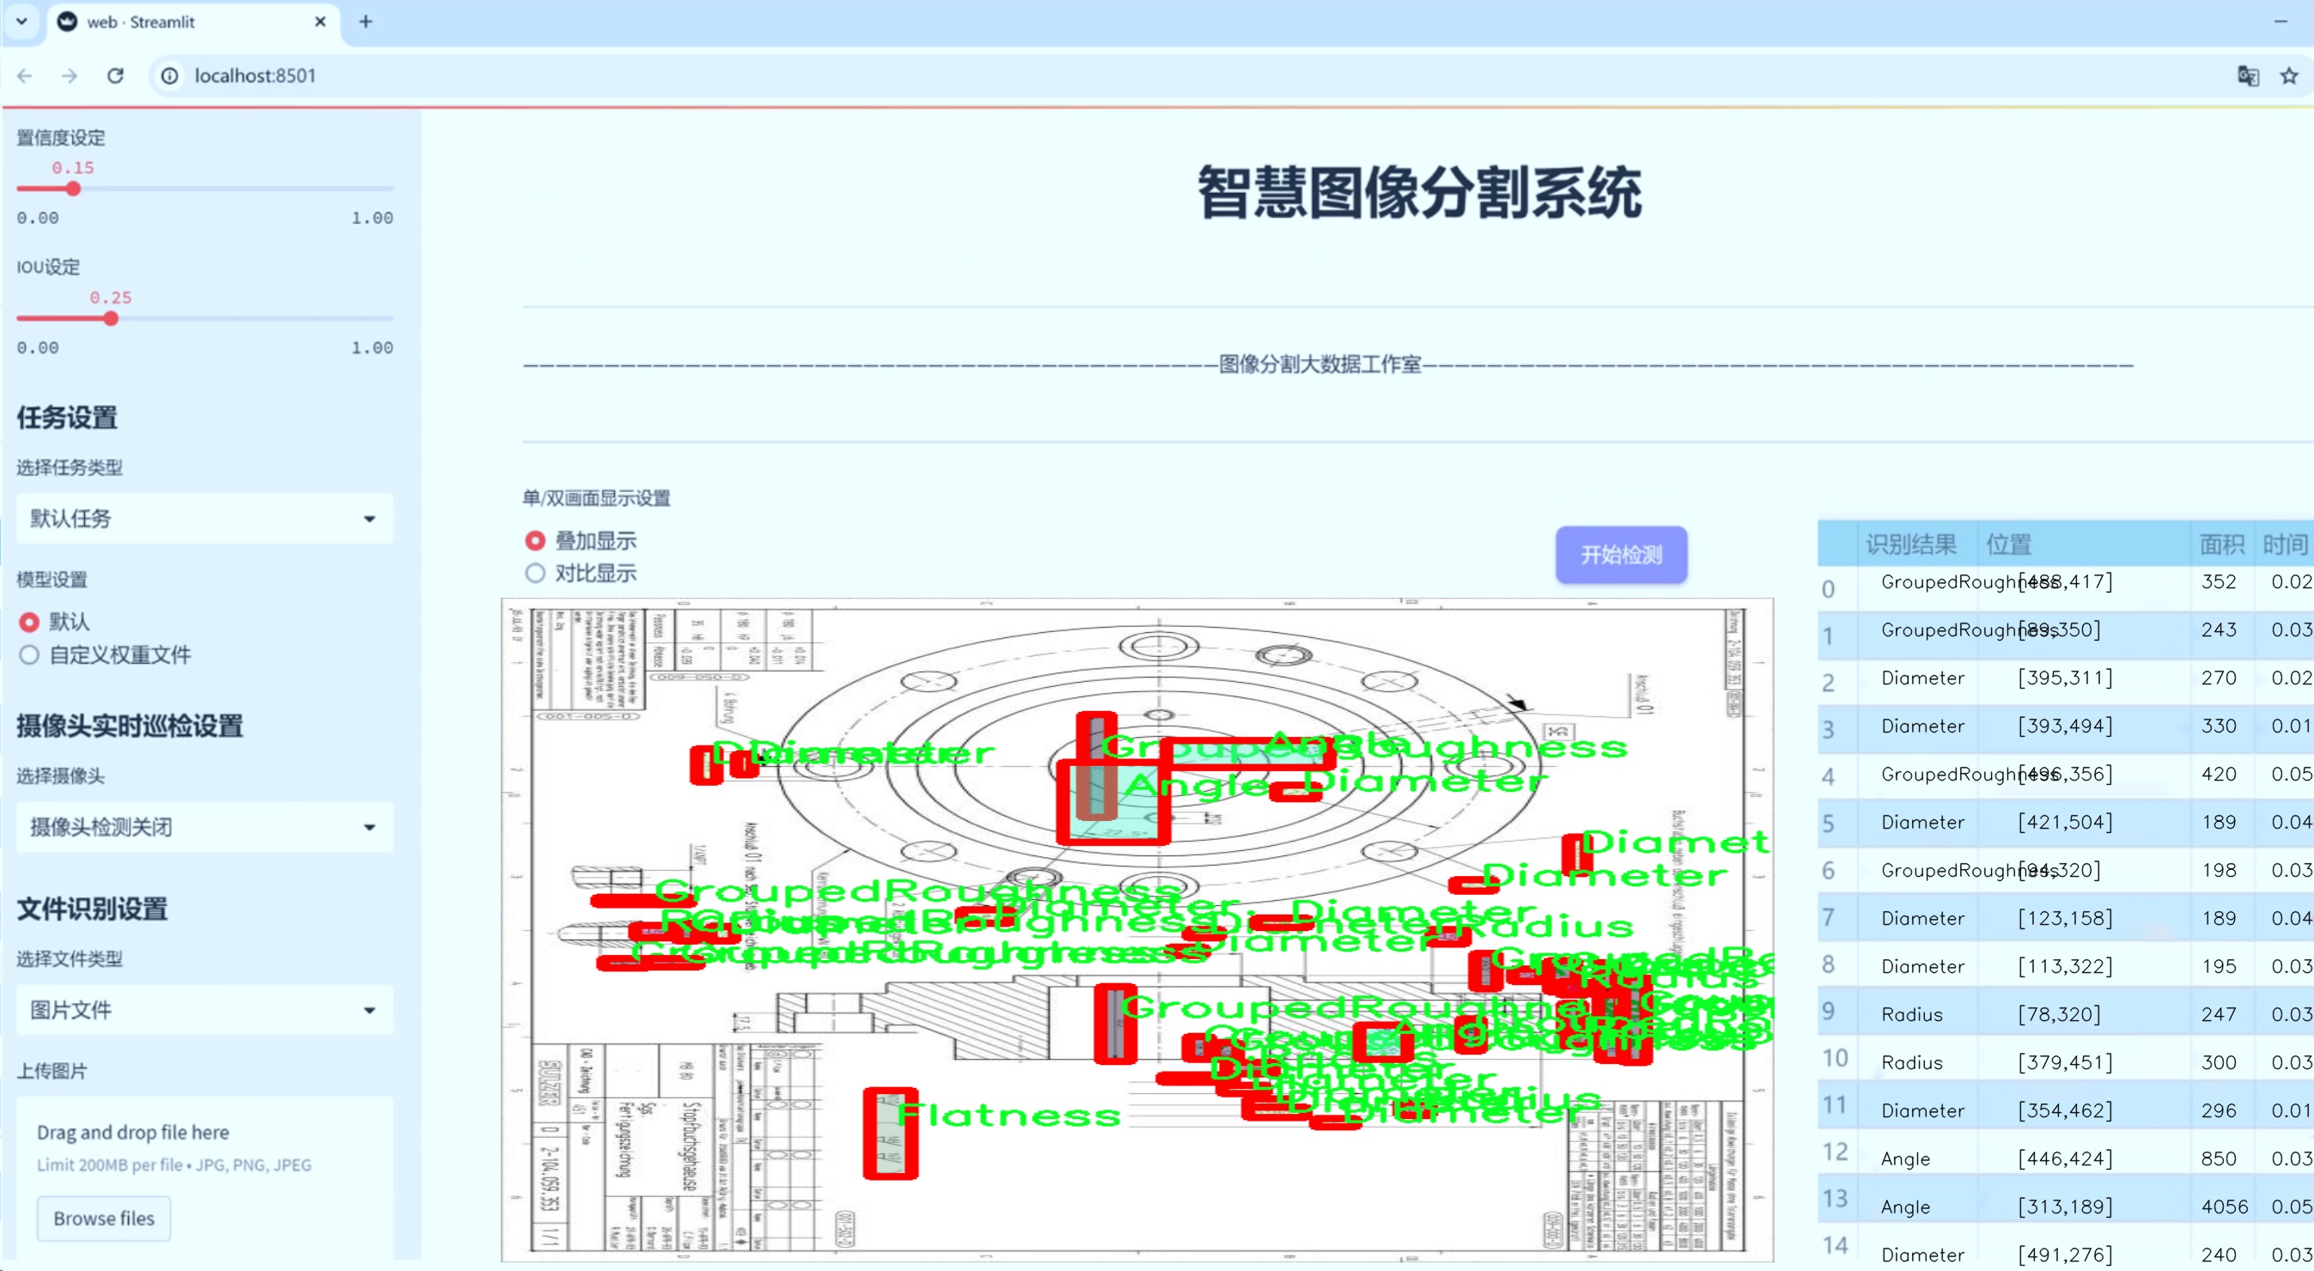Screen dimensions: 2314x1271
Task: Click the browser forward arrow
Action: coord(70,76)
